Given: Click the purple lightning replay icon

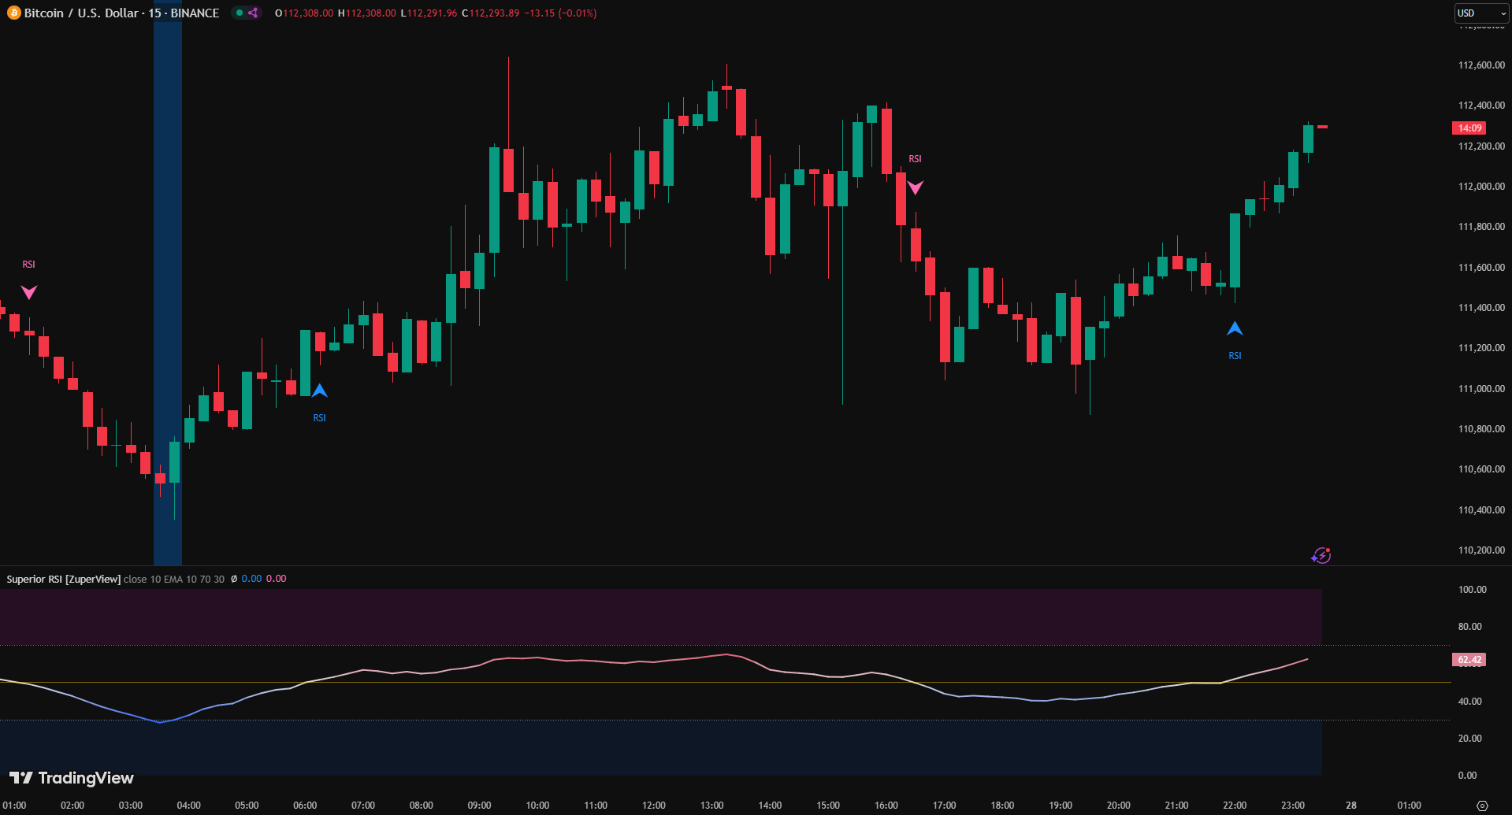Looking at the screenshot, I should coord(1321,556).
